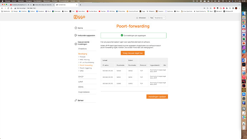Collapse Geavanceerde instellingen section
Viewport: 247px width, 139px height.
(x=83, y=43)
